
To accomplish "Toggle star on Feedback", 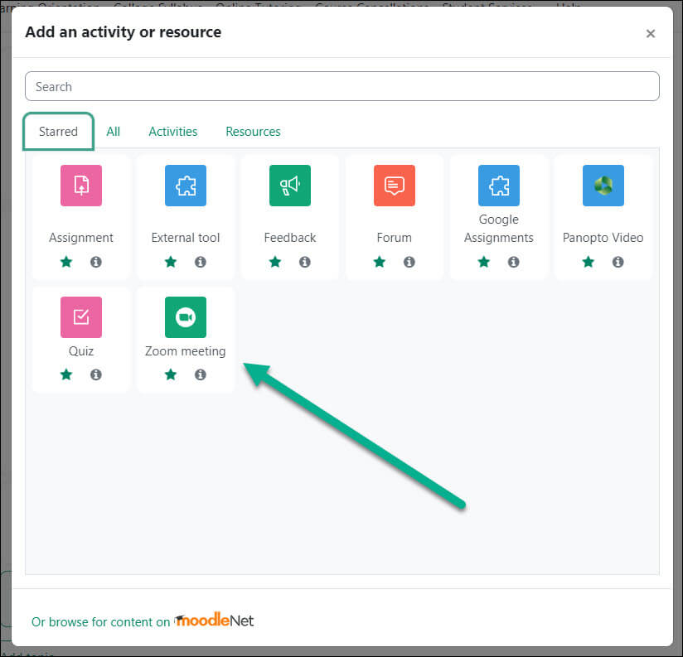I will coord(275,262).
